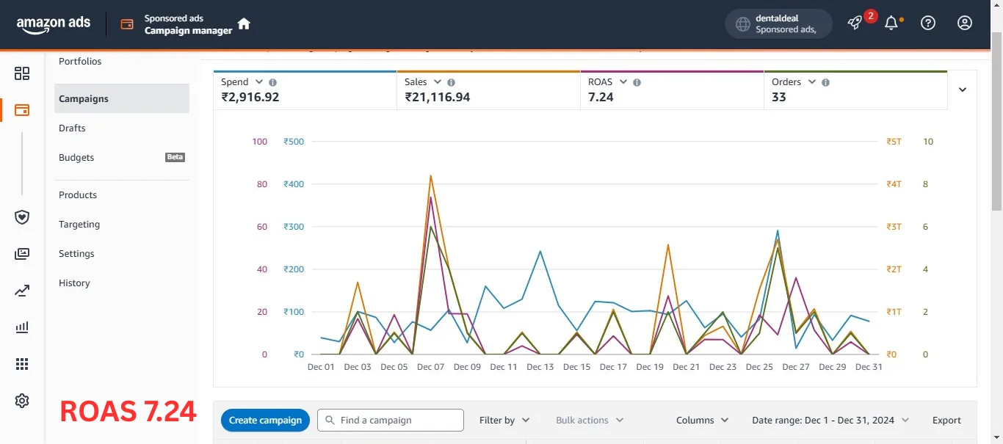Open the help question mark icon
The height and width of the screenshot is (444, 1003).
pyautogui.click(x=928, y=23)
